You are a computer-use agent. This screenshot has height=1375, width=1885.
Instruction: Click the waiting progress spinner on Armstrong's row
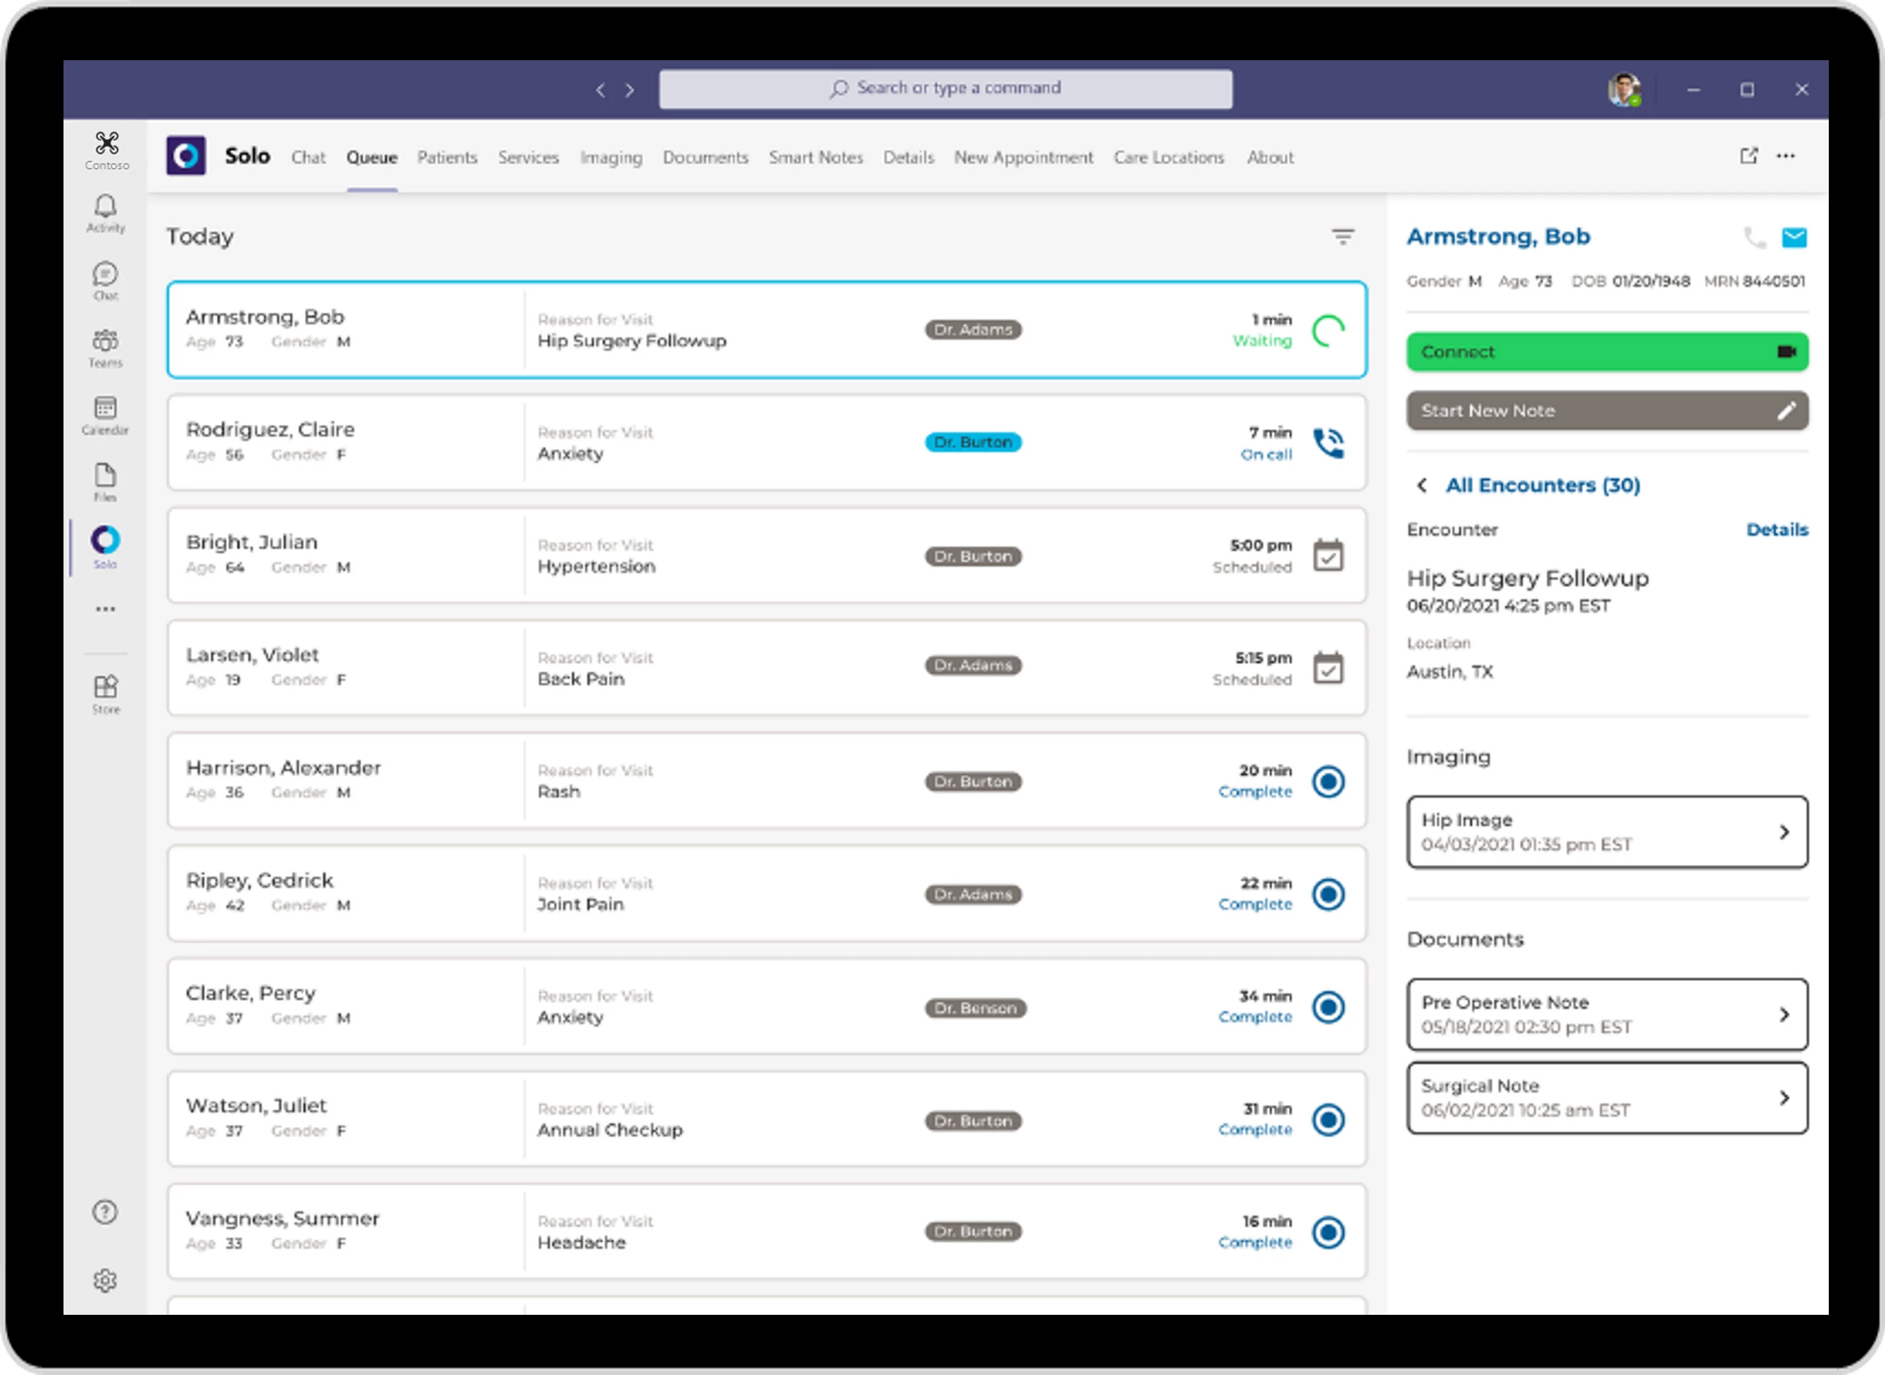click(x=1328, y=329)
